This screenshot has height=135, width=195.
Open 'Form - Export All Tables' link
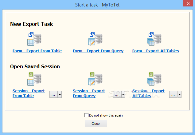tap(156, 51)
